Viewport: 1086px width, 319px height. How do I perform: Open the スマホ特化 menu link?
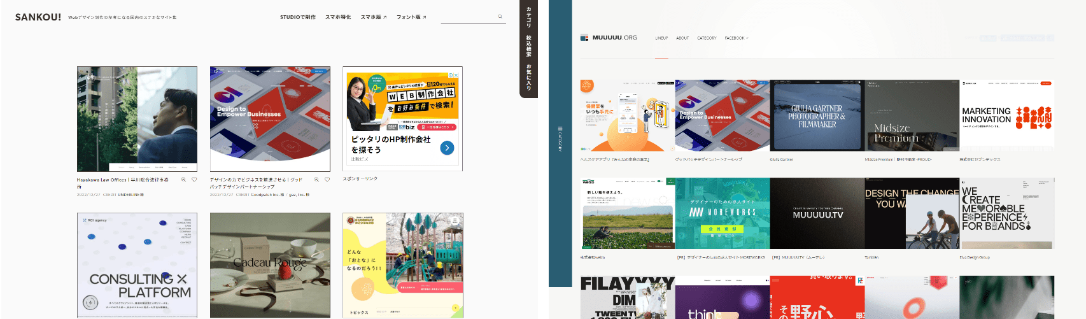point(338,17)
